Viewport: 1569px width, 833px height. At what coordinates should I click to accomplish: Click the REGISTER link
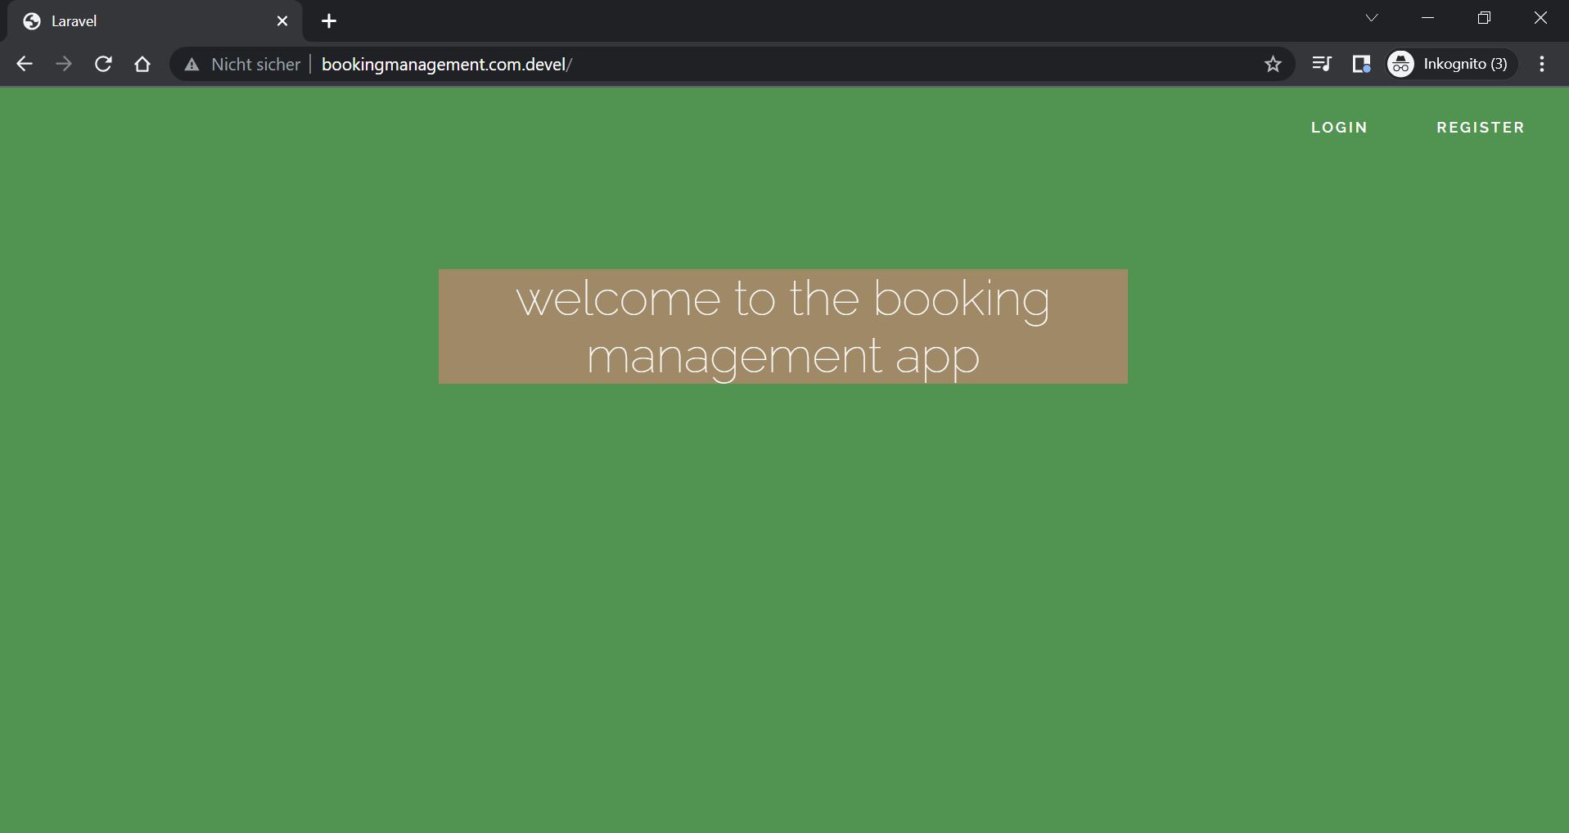pyautogui.click(x=1480, y=128)
